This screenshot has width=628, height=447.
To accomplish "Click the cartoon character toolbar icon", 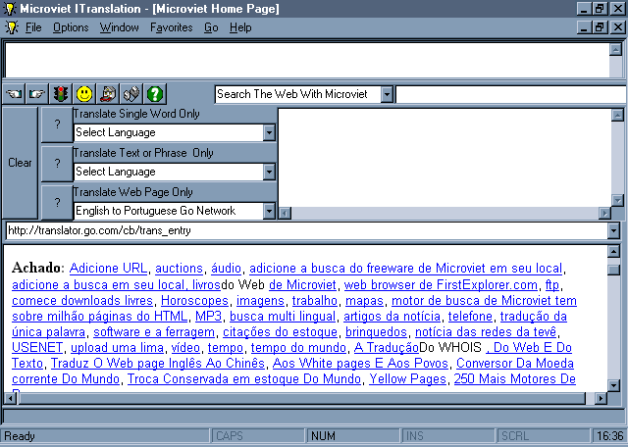I will [108, 94].
